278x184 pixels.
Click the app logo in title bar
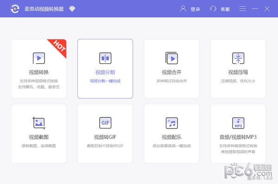[15, 9]
